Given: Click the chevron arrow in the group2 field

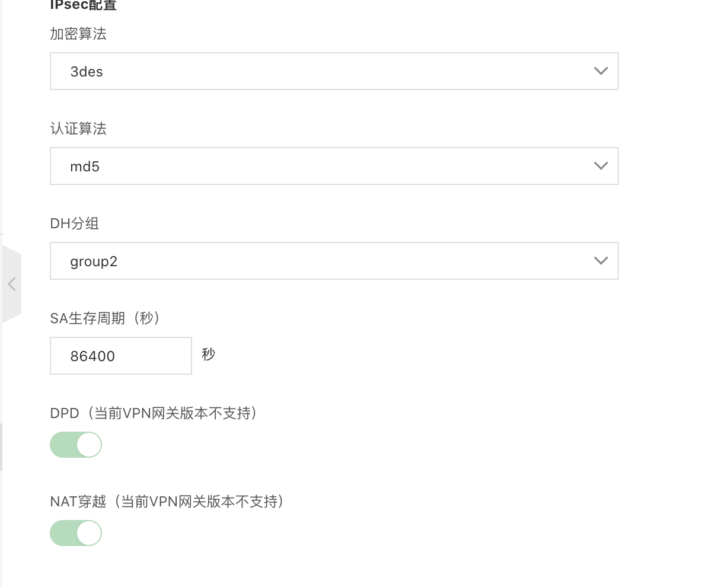Looking at the screenshot, I should [600, 261].
